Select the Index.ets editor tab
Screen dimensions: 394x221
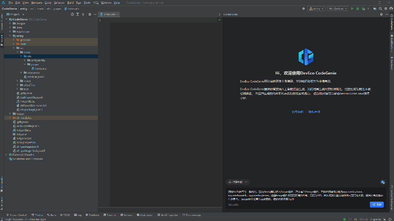coord(108,14)
